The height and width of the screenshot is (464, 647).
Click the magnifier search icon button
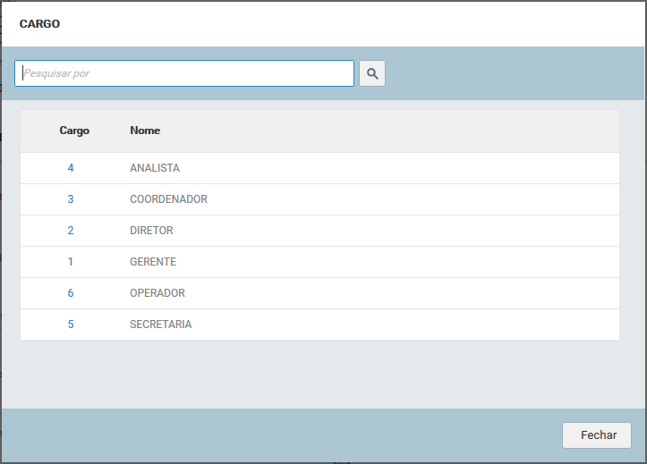(x=371, y=73)
